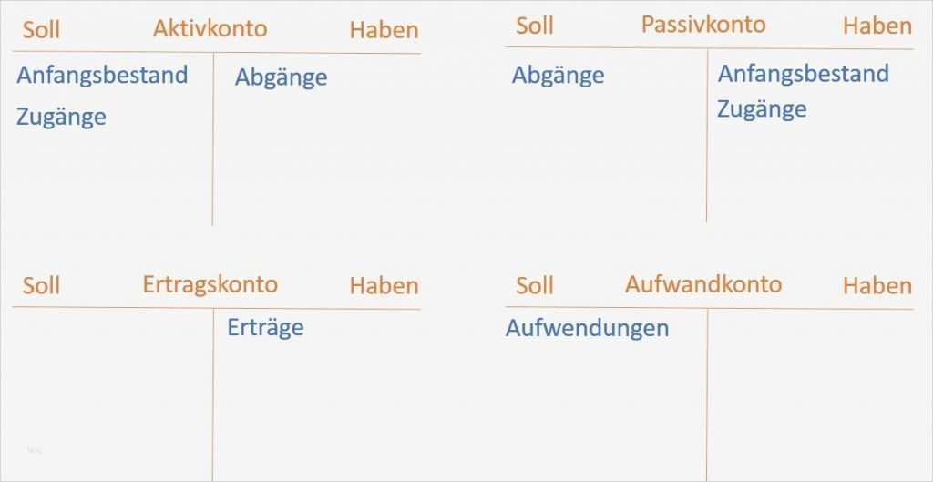Select the Ertragskonto heading
Screen dimensions: 933x482
pyautogui.click(x=210, y=284)
